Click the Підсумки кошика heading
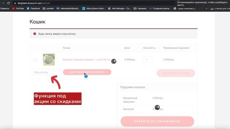The image size is (230, 129). (x=133, y=87)
